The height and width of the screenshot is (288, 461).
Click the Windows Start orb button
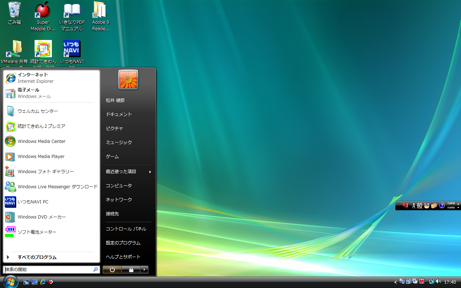[x=10, y=282]
